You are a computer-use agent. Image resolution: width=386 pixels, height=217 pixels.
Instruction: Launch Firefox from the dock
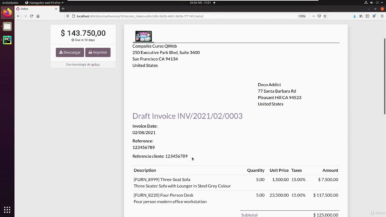click(x=7, y=13)
